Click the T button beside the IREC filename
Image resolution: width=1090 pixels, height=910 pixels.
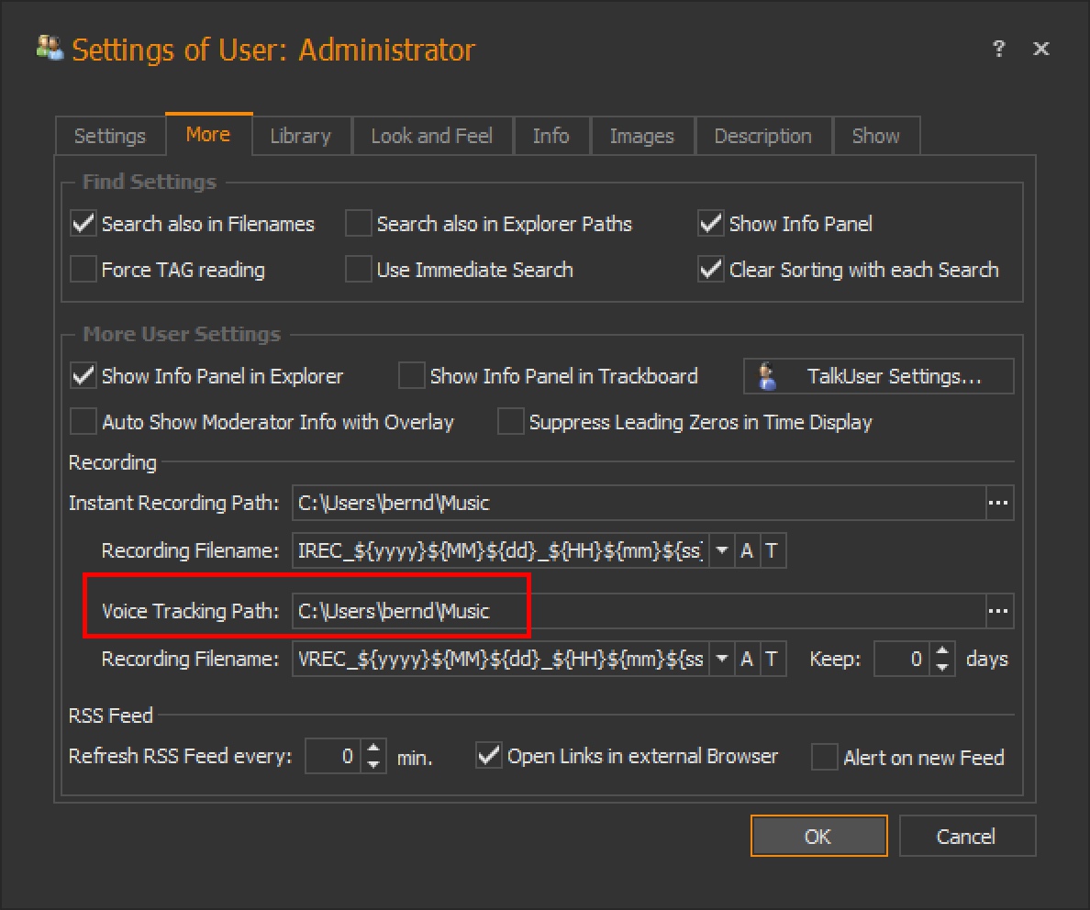[772, 551]
